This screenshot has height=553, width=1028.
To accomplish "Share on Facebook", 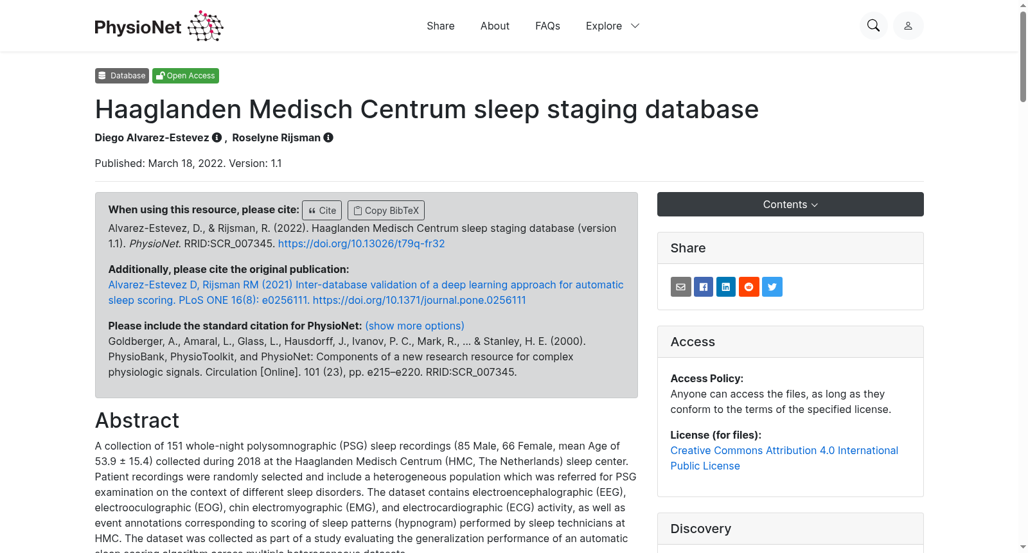I will tap(704, 287).
